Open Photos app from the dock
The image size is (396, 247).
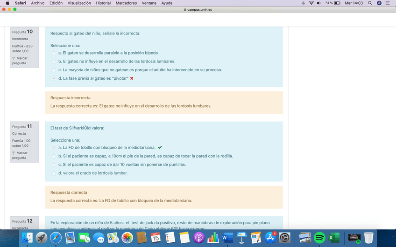click(x=127, y=238)
